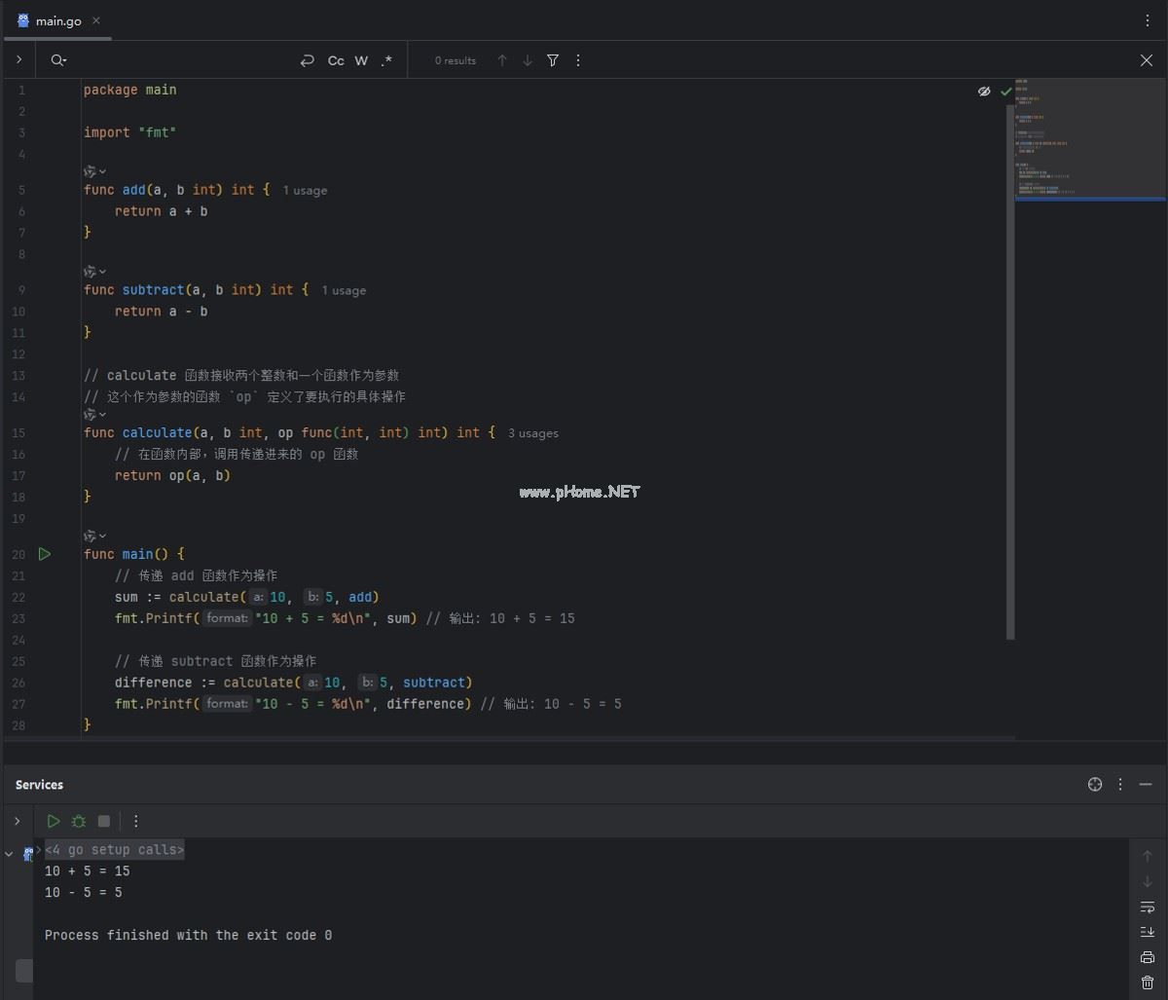Expand the replace field chevron in search bar

pyautogui.click(x=18, y=60)
